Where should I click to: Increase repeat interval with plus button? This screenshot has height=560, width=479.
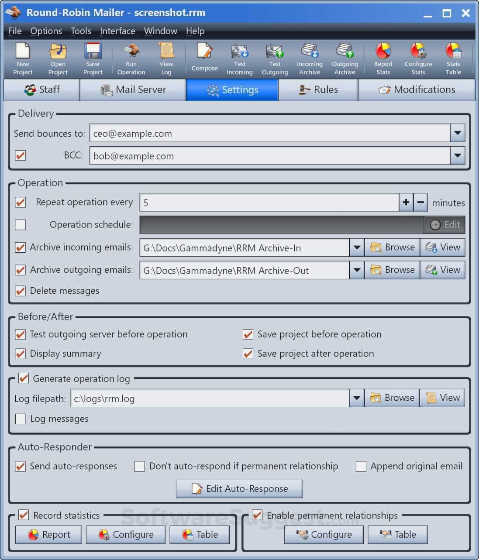[406, 203]
